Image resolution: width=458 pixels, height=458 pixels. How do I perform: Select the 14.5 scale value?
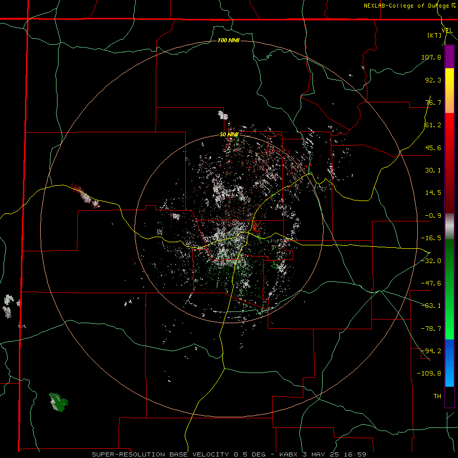(433, 193)
